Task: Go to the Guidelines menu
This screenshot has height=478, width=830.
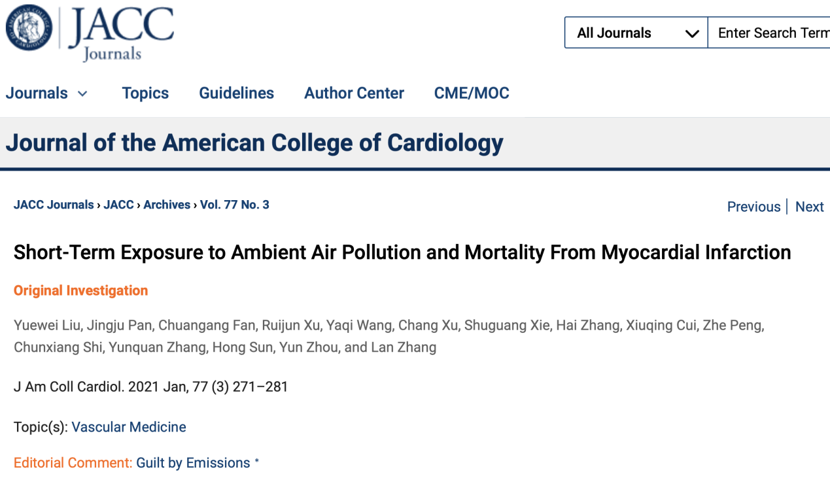Action: point(236,94)
